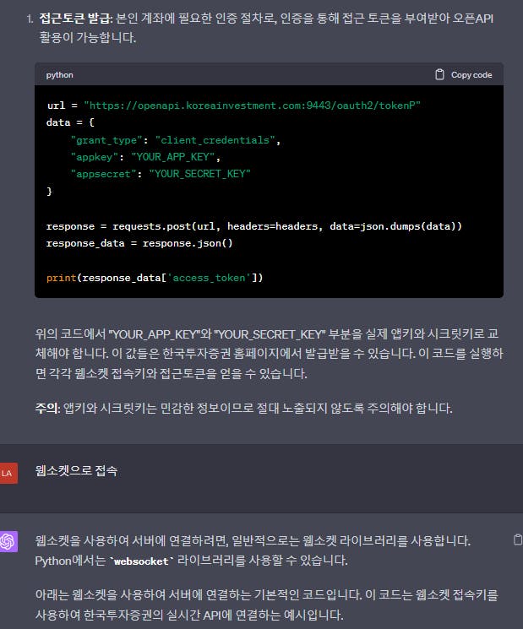Click the tokenP URL string in code
This screenshot has width=523, height=629.
pyautogui.click(x=252, y=106)
